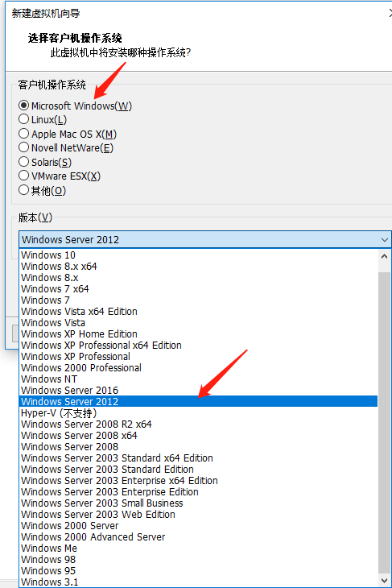Select Windows 2000 Advanced Server

198,536
